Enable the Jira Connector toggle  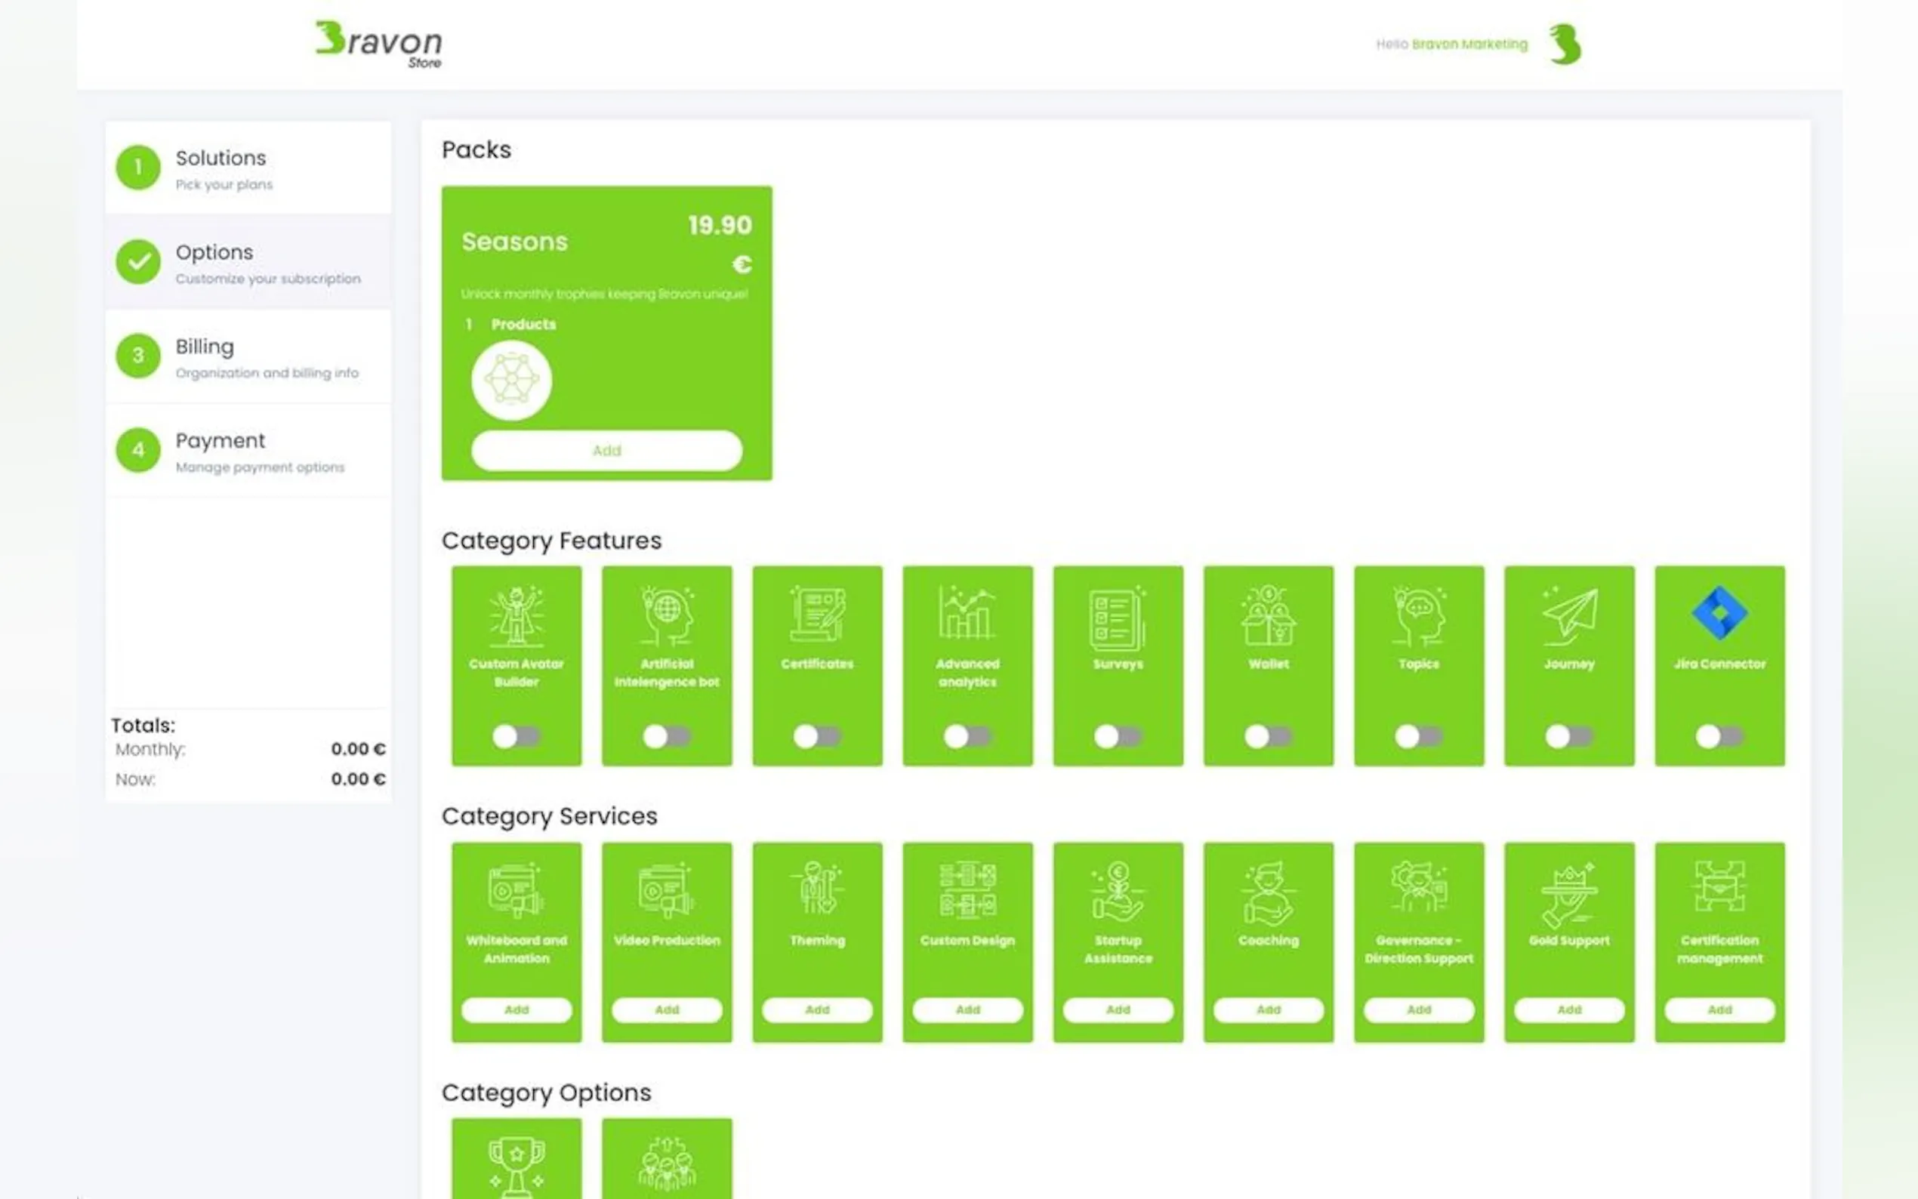1719,737
